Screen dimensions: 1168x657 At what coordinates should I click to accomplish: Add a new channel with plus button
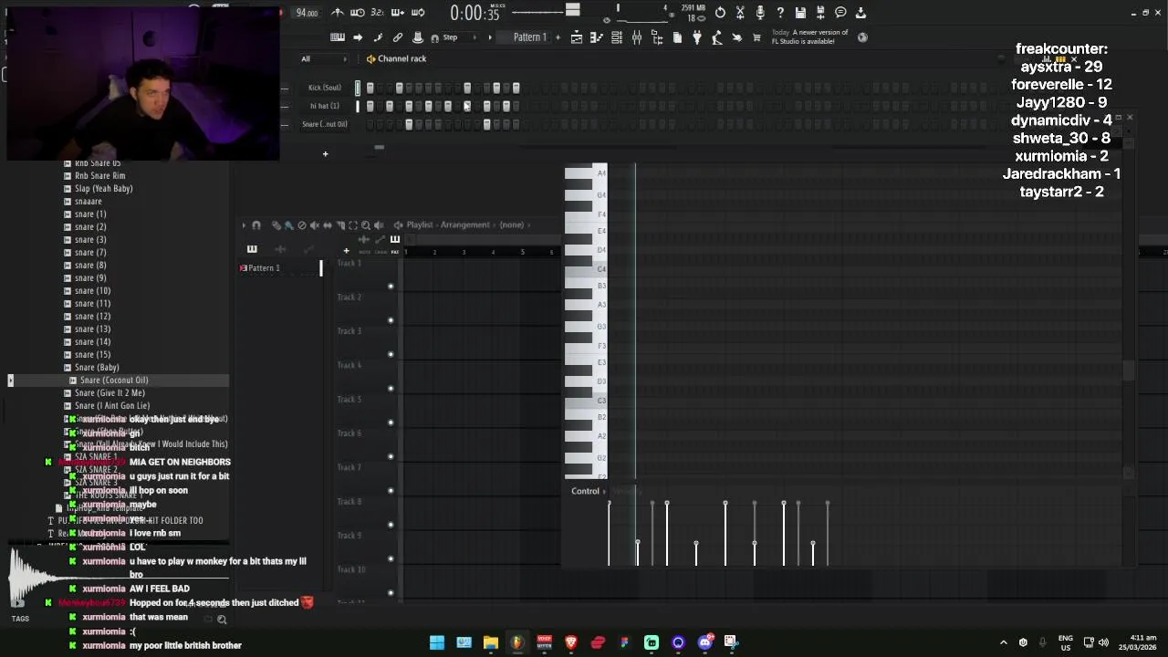(325, 153)
